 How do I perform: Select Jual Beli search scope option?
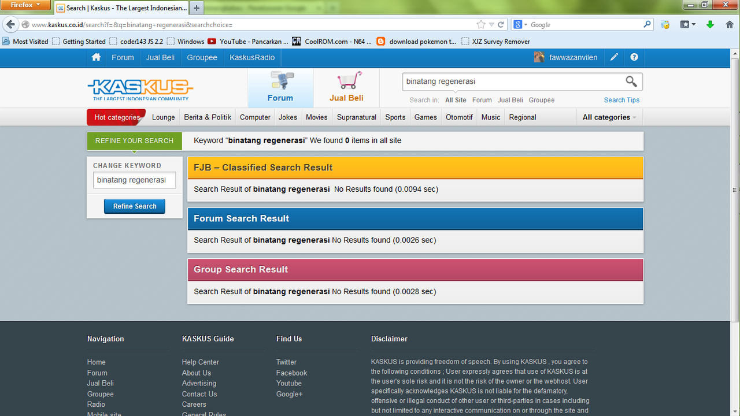(510, 100)
